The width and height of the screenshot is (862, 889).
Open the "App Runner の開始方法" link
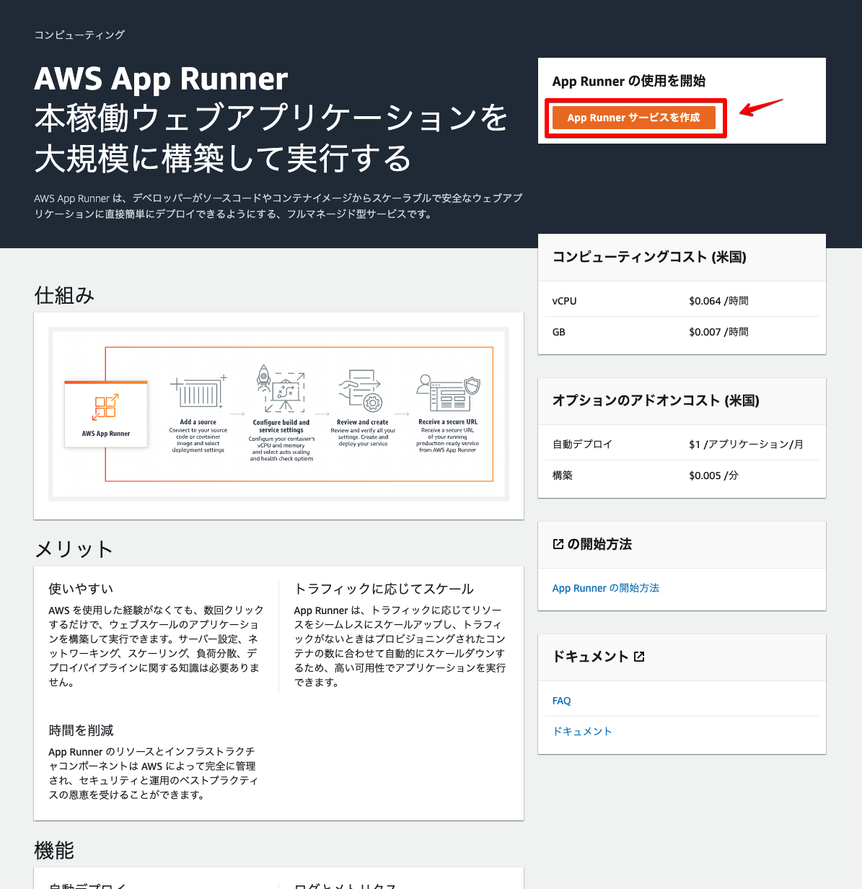tap(605, 588)
